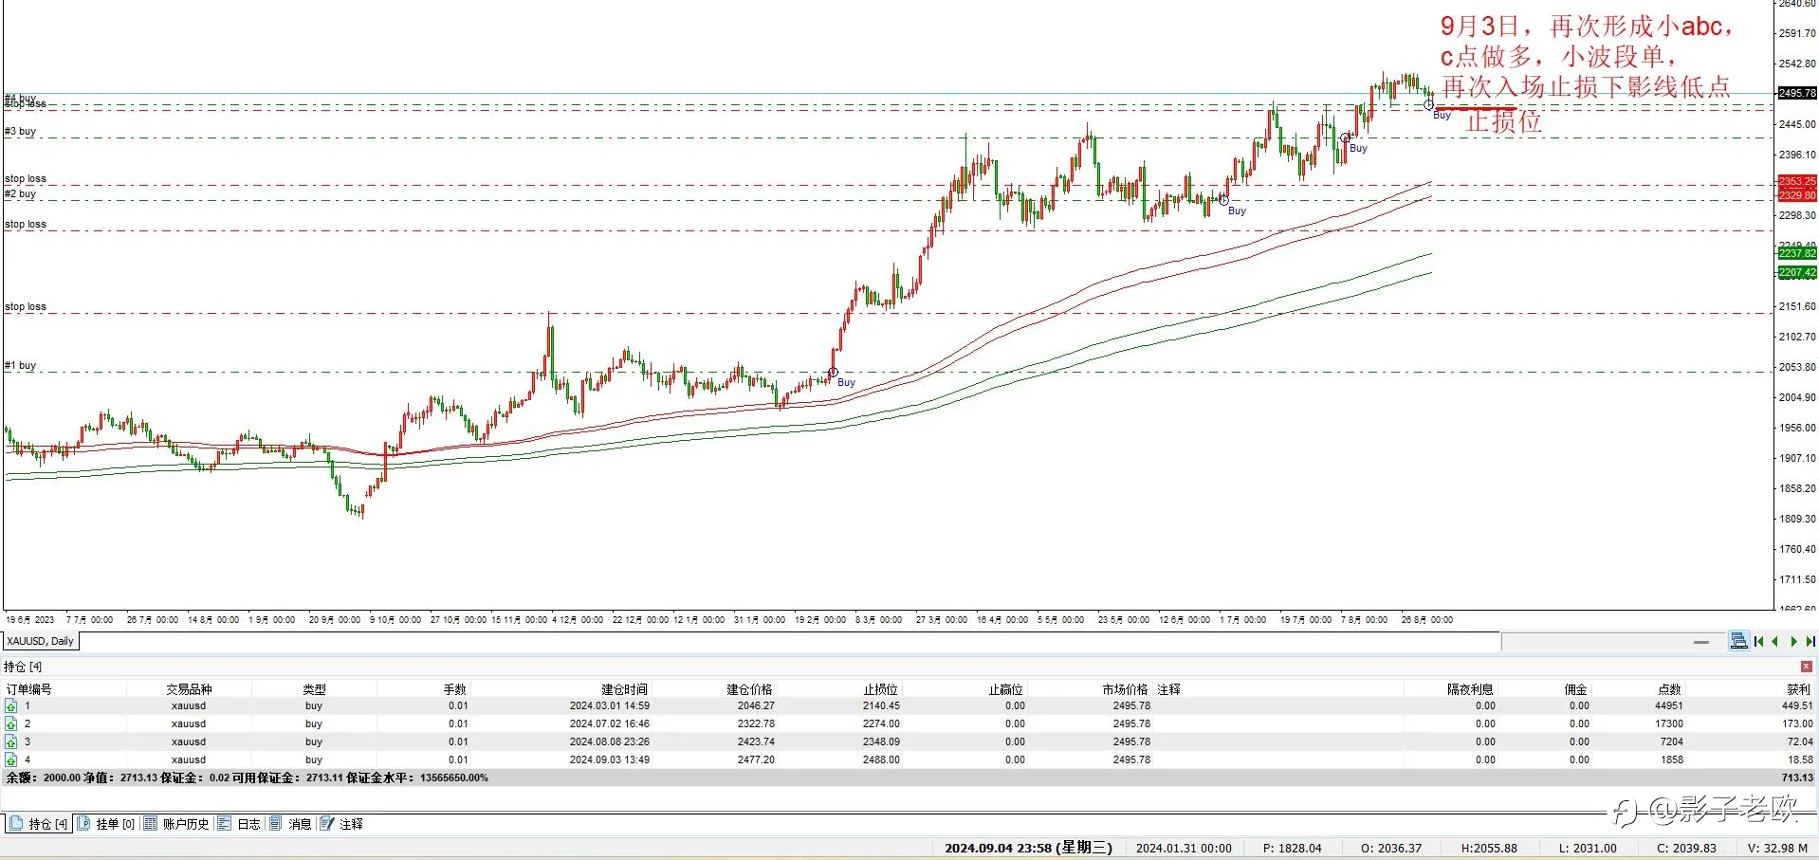The width and height of the screenshot is (1819, 860).
Task: Jump to last chart tab arrow
Action: [x=1810, y=642]
